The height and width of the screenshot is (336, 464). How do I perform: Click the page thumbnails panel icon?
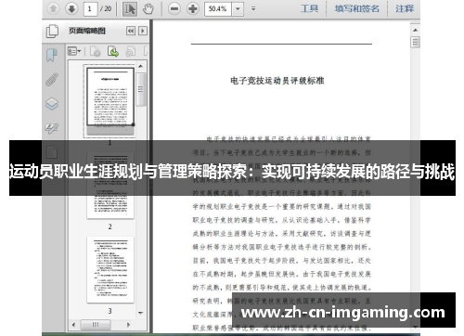pyautogui.click(x=52, y=31)
